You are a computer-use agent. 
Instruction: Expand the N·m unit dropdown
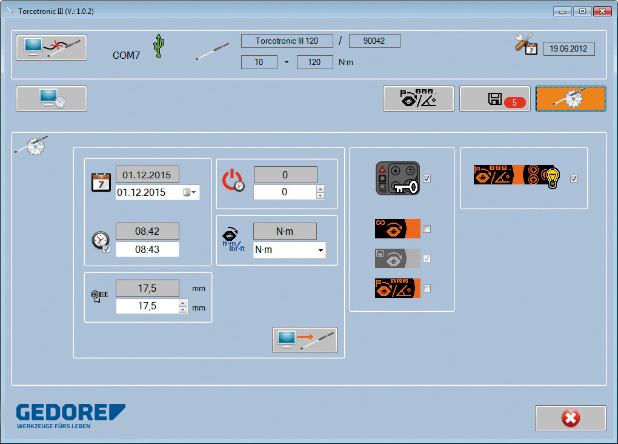pyautogui.click(x=319, y=250)
